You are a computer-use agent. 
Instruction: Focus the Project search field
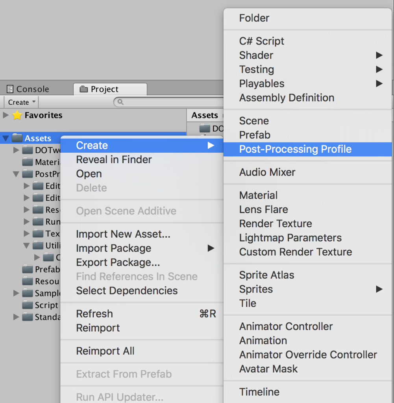tap(168, 102)
